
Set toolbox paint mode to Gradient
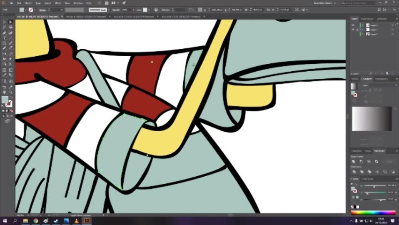(7, 111)
